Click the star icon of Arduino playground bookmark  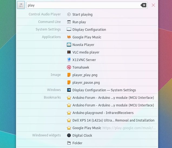(69, 113)
